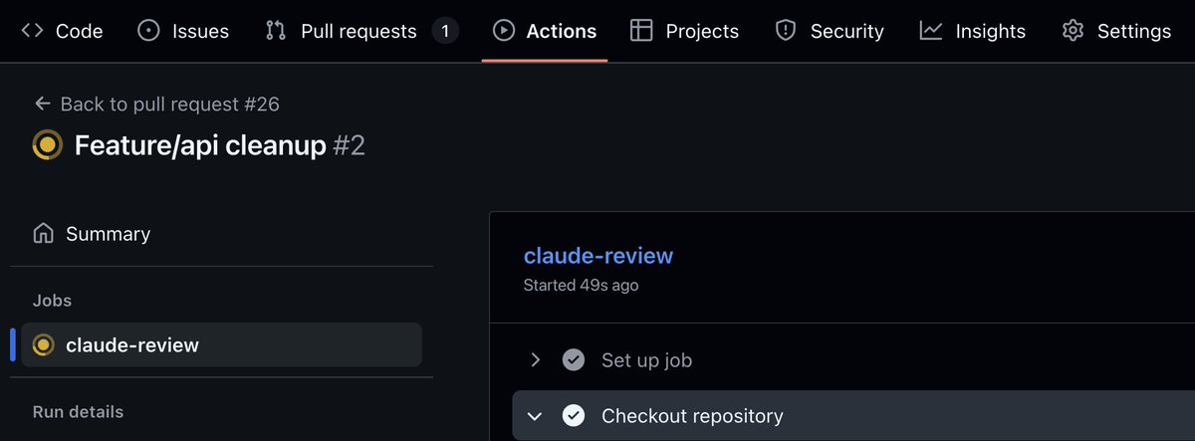This screenshot has height=441, width=1195.
Task: Click the in-progress status icon next to workflow title
Action: coord(47,145)
